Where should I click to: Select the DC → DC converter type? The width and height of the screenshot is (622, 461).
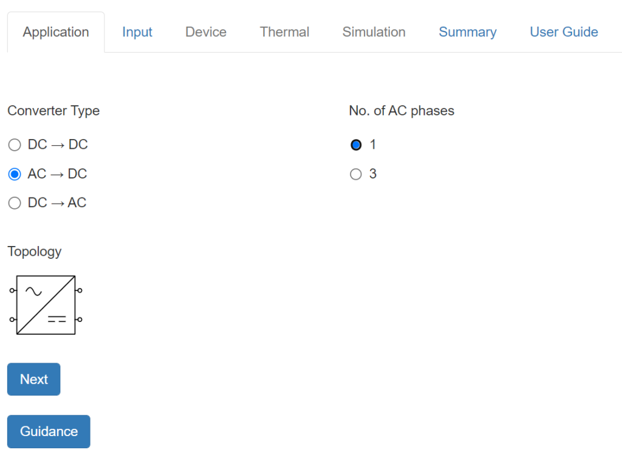click(x=15, y=145)
